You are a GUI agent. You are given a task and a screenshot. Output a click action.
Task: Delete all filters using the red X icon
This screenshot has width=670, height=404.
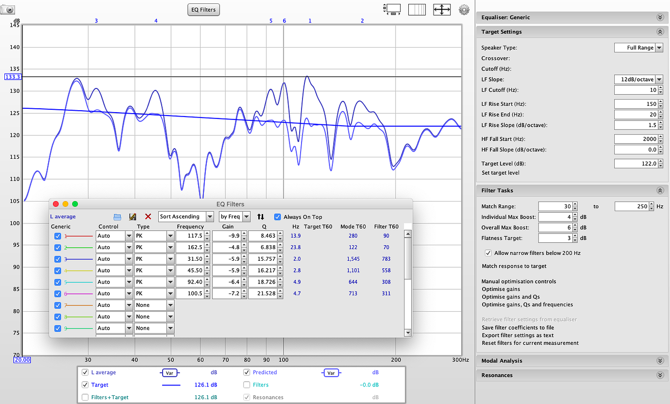click(147, 216)
